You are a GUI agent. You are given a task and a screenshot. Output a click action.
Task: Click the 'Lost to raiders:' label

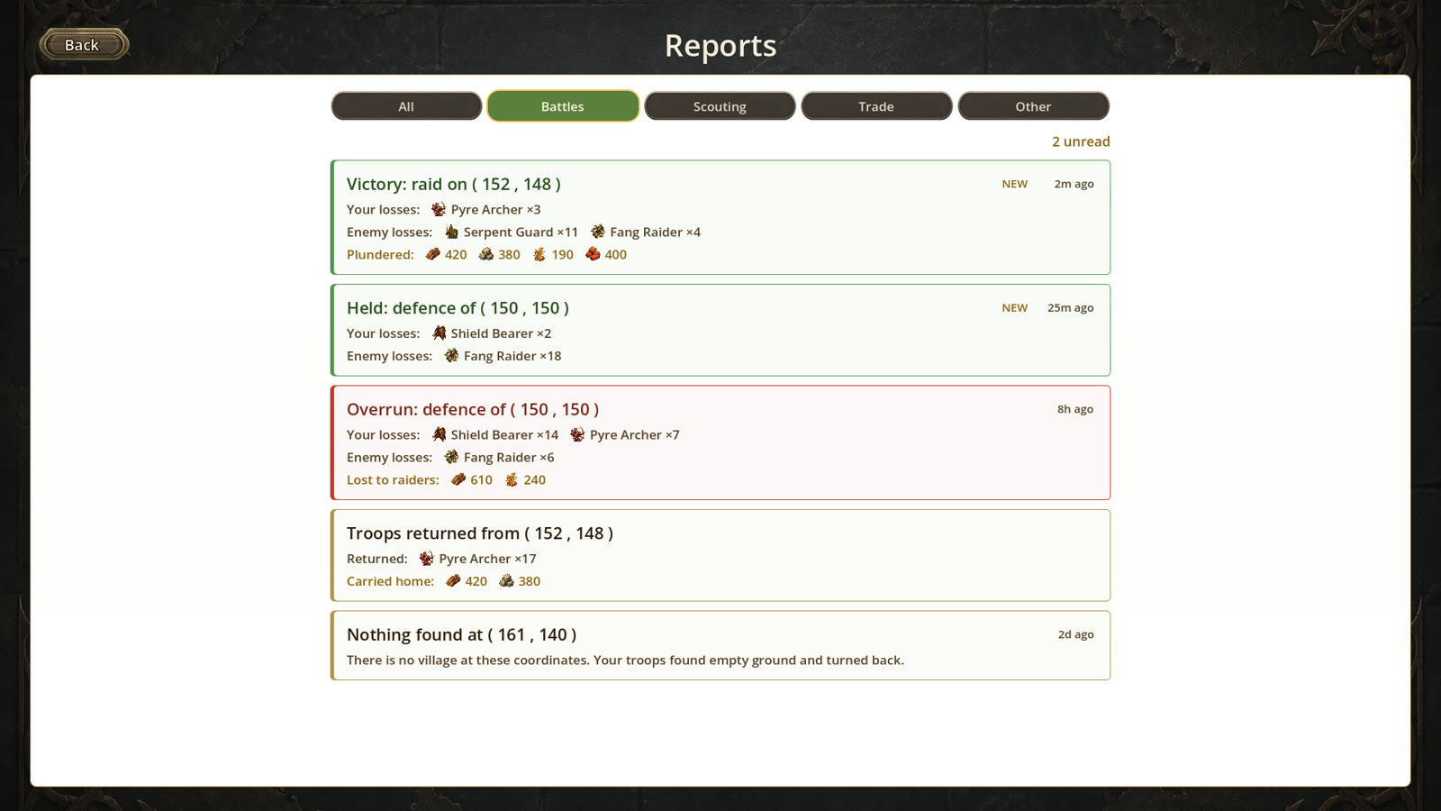click(393, 479)
